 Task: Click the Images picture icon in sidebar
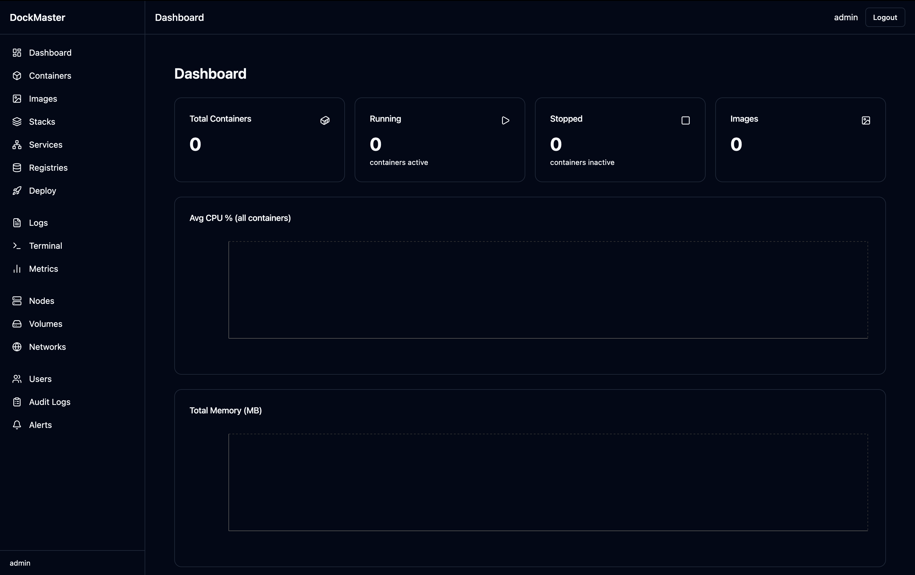click(17, 99)
